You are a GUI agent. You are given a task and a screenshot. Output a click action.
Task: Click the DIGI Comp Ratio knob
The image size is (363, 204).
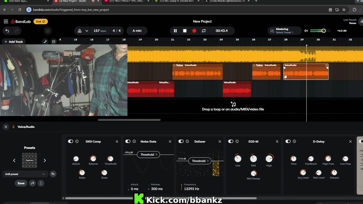[82, 173]
